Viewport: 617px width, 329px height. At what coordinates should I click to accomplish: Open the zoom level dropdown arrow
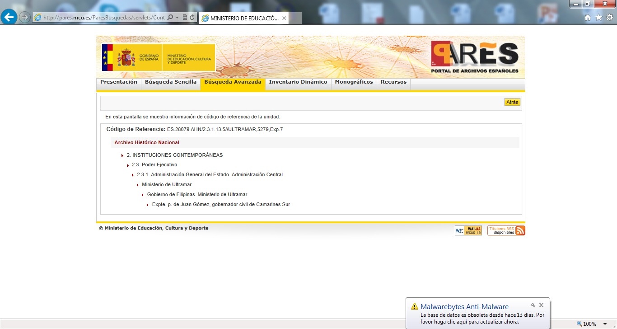605,324
